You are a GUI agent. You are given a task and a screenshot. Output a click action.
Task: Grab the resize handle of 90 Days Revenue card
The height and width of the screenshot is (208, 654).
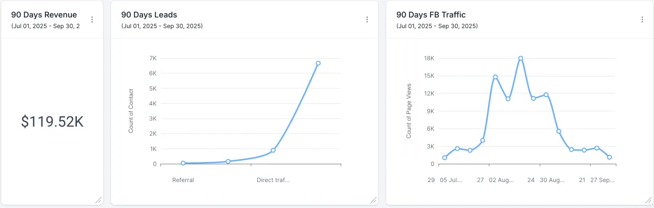coord(98,200)
